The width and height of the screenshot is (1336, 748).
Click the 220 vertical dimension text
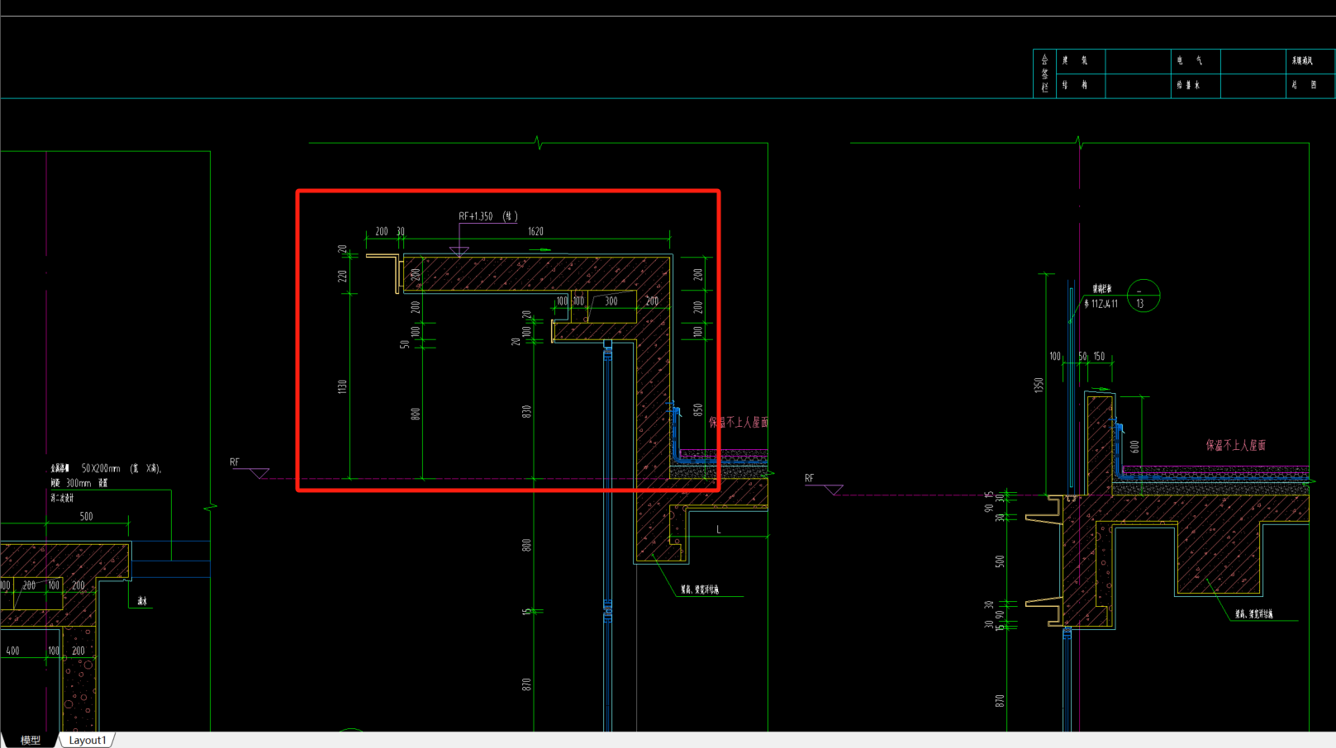tap(342, 276)
